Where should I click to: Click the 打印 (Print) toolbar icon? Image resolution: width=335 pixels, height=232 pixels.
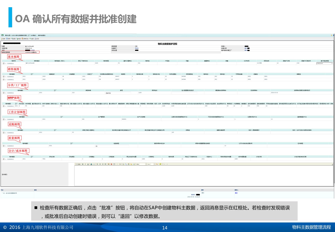pos(37,39)
